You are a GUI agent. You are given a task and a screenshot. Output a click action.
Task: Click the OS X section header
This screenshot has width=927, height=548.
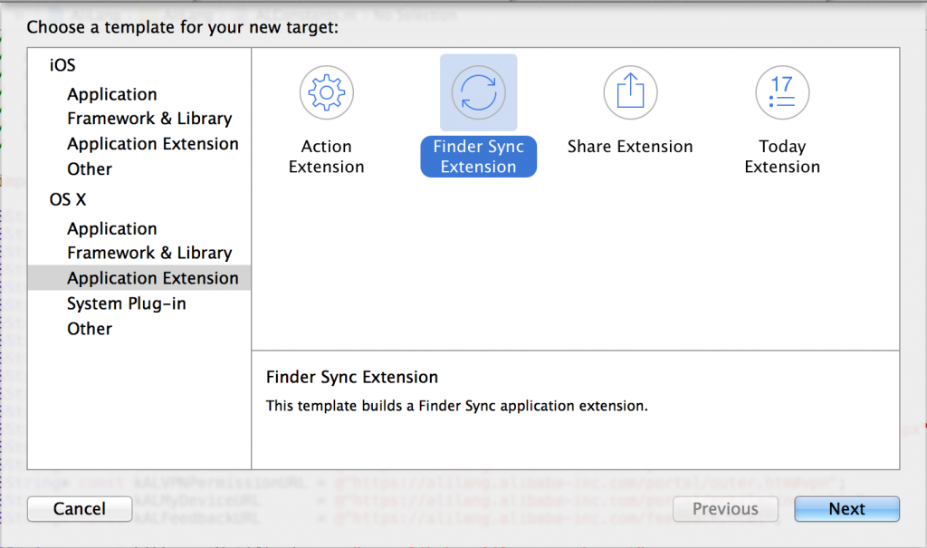click(68, 200)
